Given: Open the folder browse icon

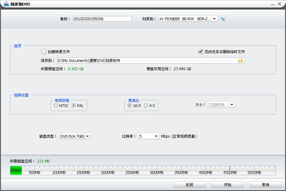Looking at the screenshot, I should [241, 60].
